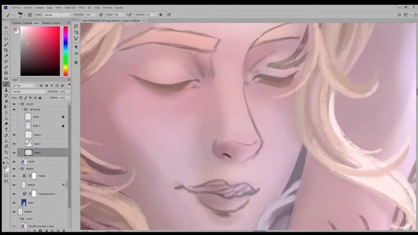This screenshot has height=235, width=418.
Task: Collapse the DETALLES layer group
Action: coord(22,110)
